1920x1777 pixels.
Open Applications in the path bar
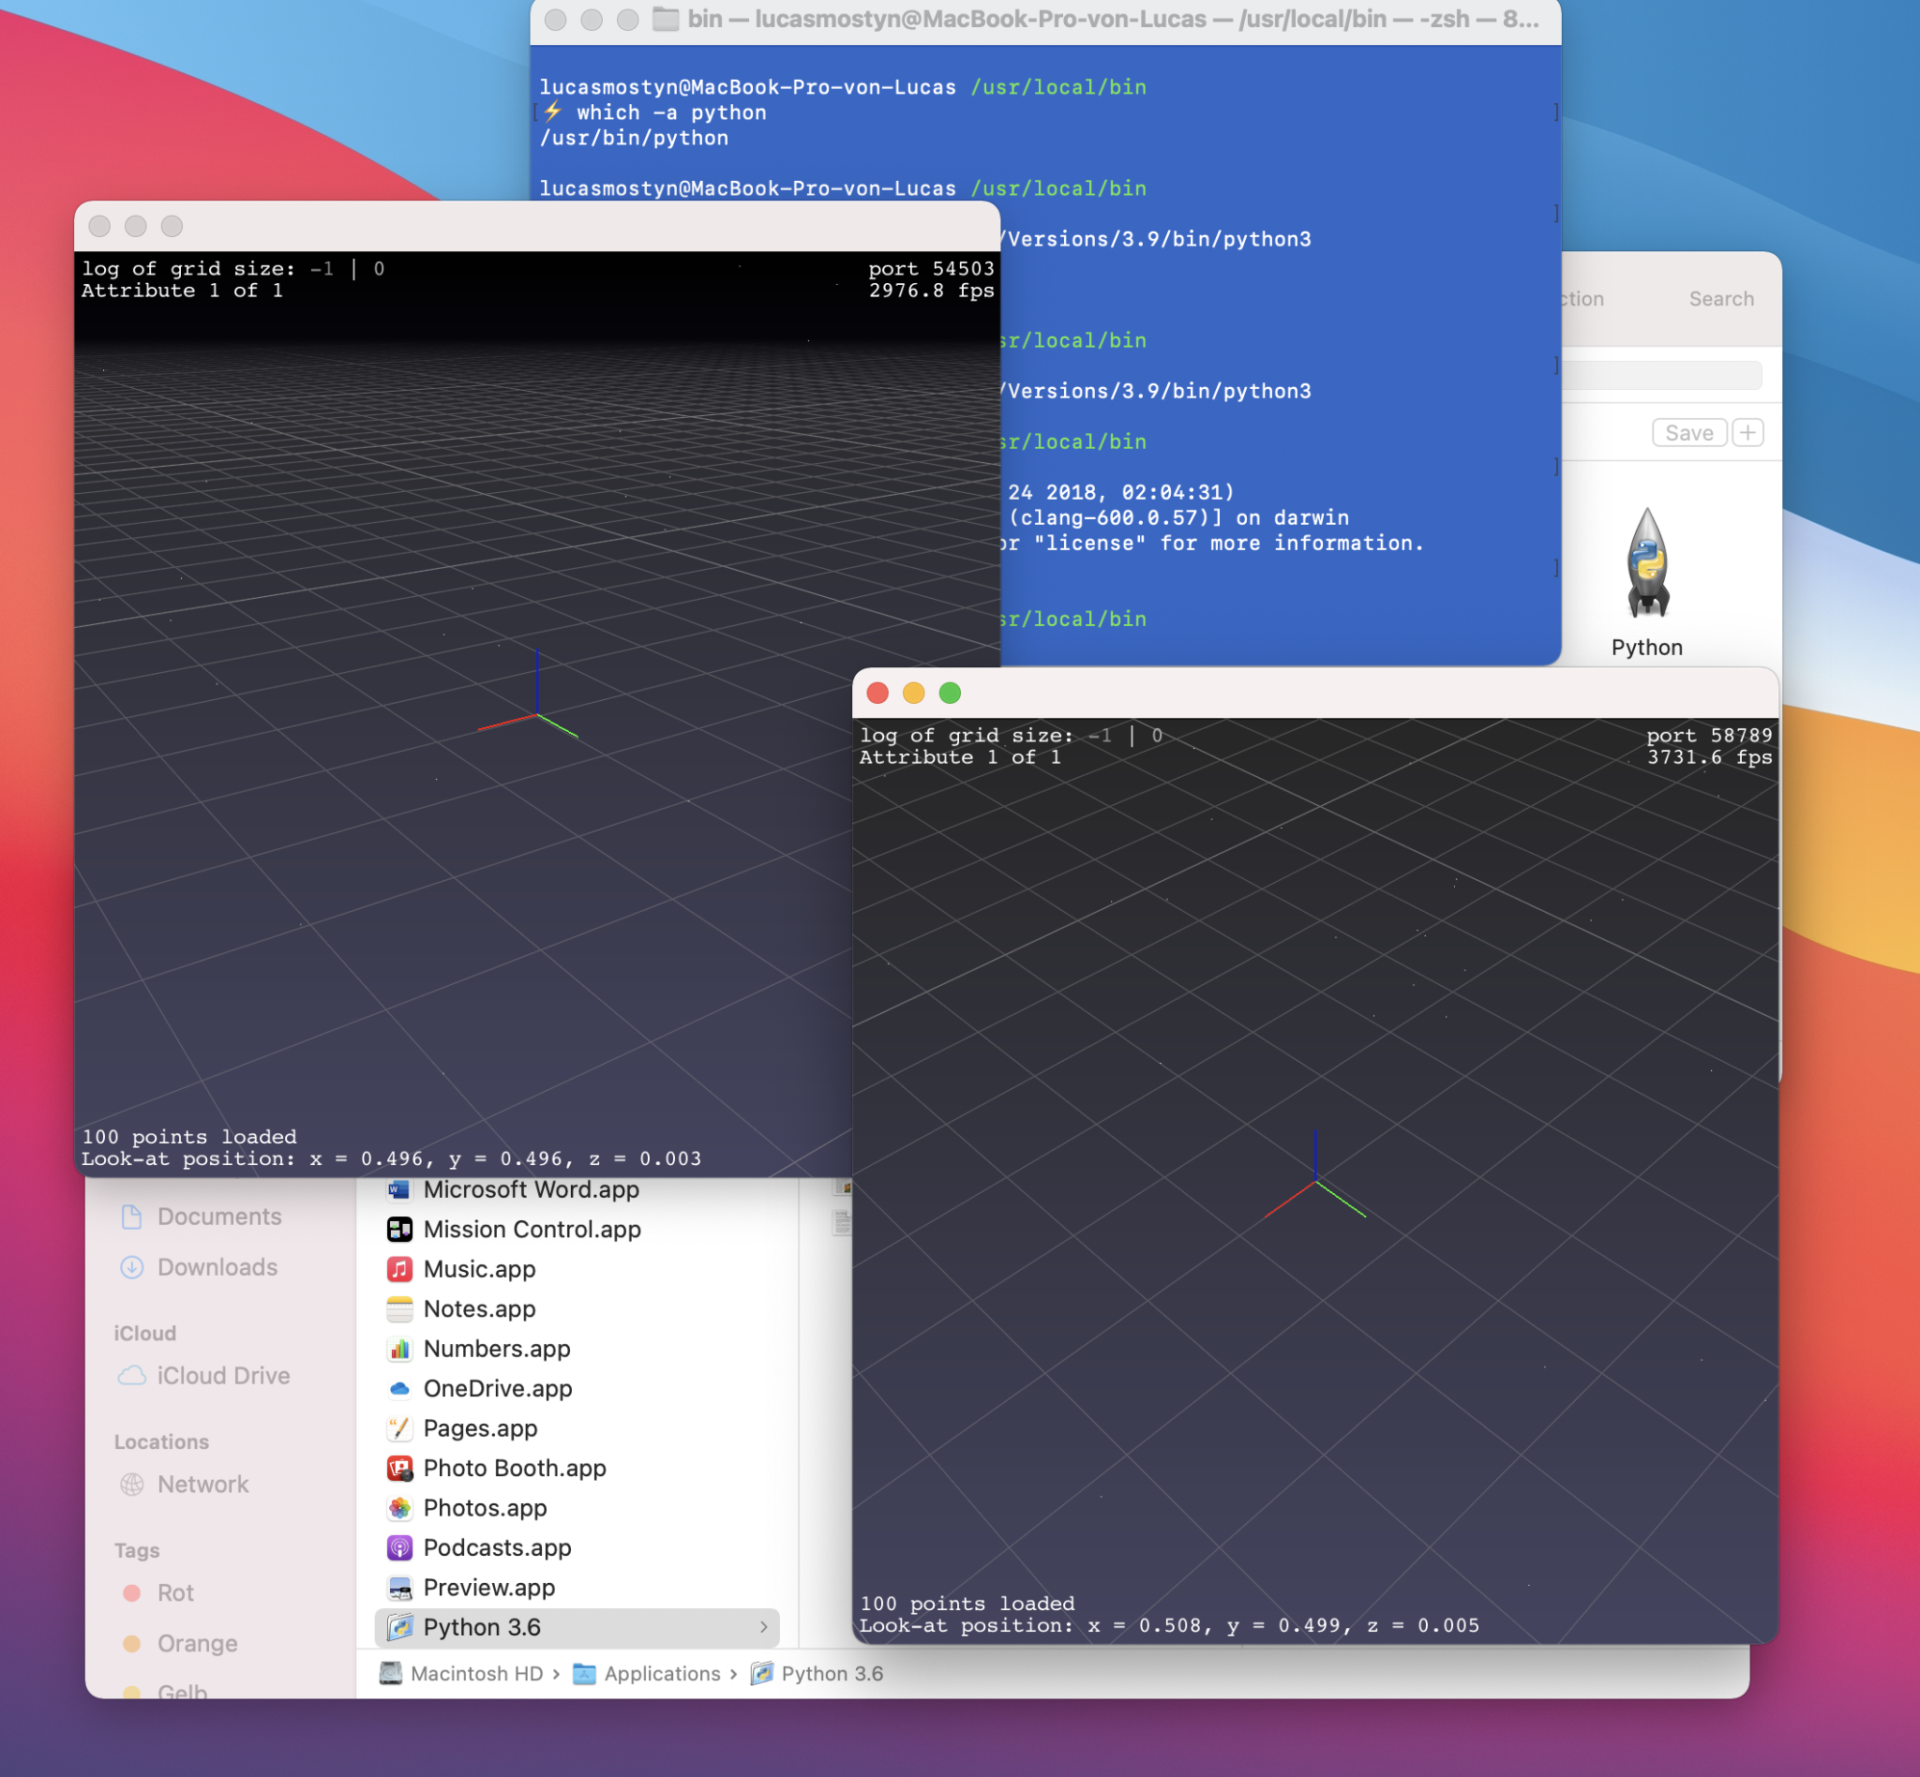(661, 1673)
